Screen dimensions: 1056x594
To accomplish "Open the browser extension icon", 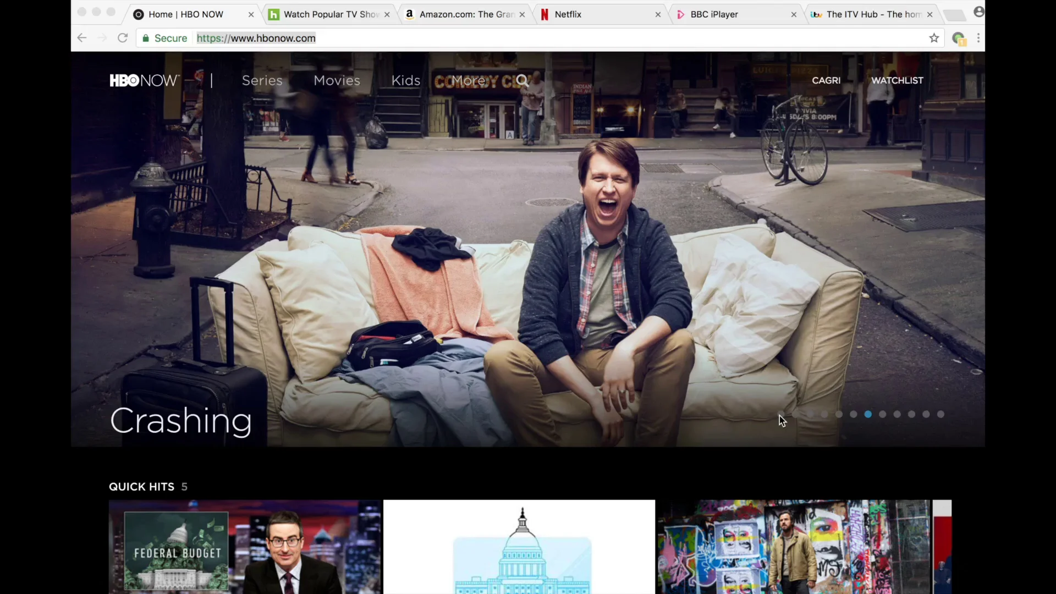I will click(959, 38).
